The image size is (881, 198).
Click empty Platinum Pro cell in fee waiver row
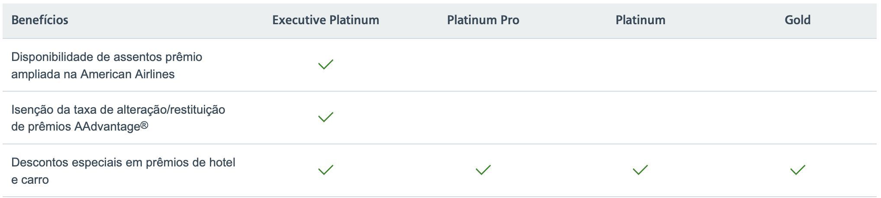[483, 118]
